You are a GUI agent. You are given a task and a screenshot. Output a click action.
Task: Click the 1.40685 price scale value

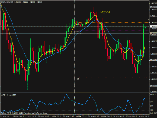tap(153, 67)
